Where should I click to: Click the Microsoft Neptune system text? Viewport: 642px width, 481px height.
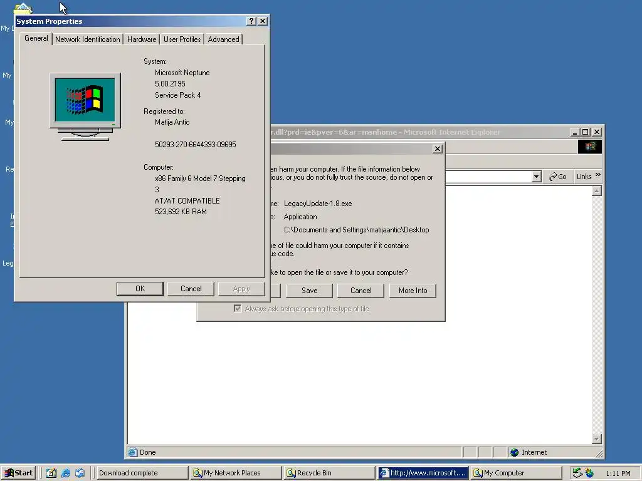click(x=182, y=73)
